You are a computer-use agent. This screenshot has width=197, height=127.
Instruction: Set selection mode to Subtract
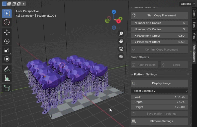pyautogui.click(x=14, y=4)
